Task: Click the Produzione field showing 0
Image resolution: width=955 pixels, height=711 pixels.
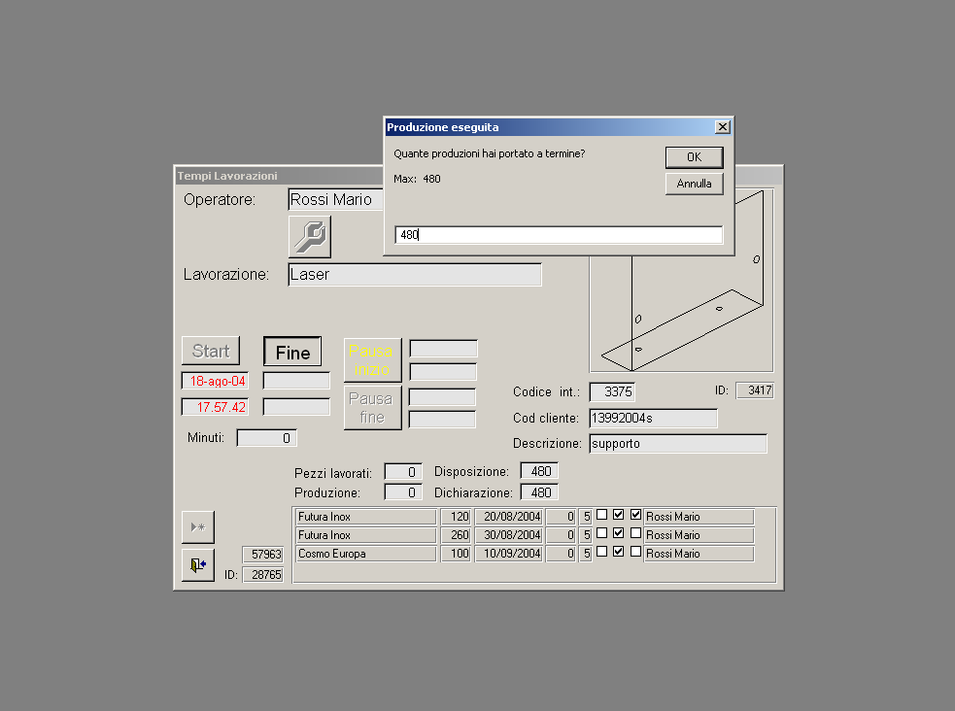Action: [x=403, y=492]
